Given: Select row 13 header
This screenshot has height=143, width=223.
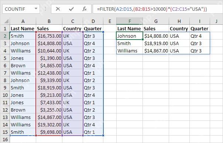Looking at the screenshot, I should click(5, 117).
